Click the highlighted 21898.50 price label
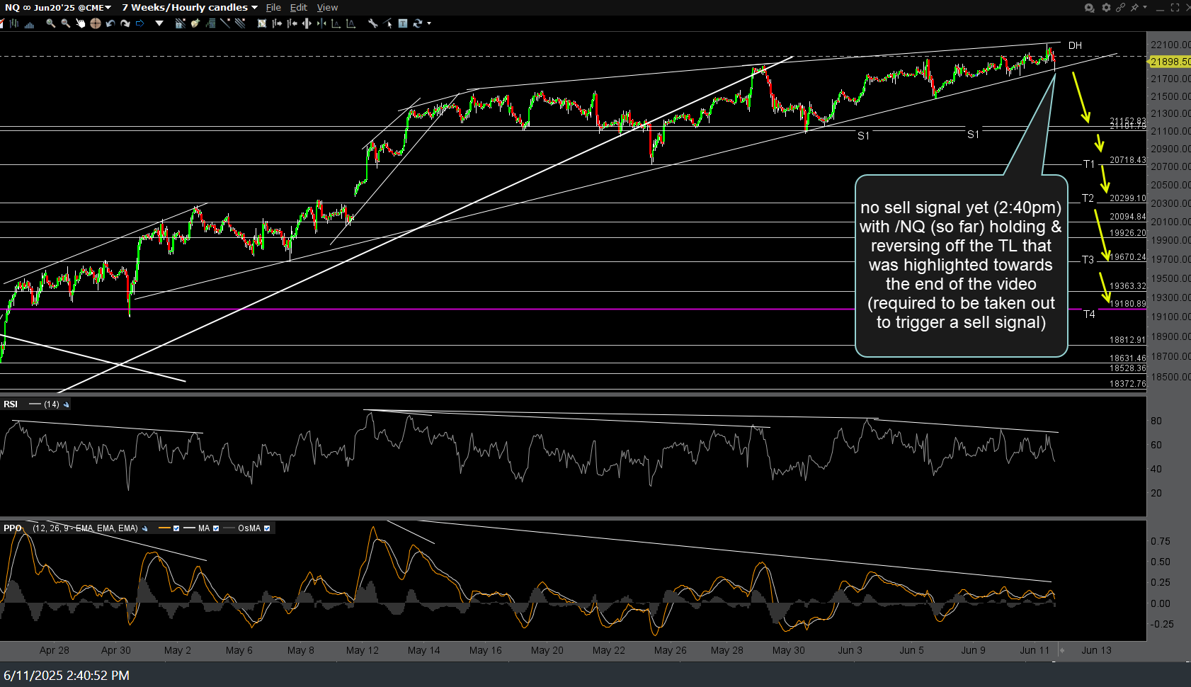Image resolution: width=1191 pixels, height=687 pixels. pyautogui.click(x=1170, y=62)
